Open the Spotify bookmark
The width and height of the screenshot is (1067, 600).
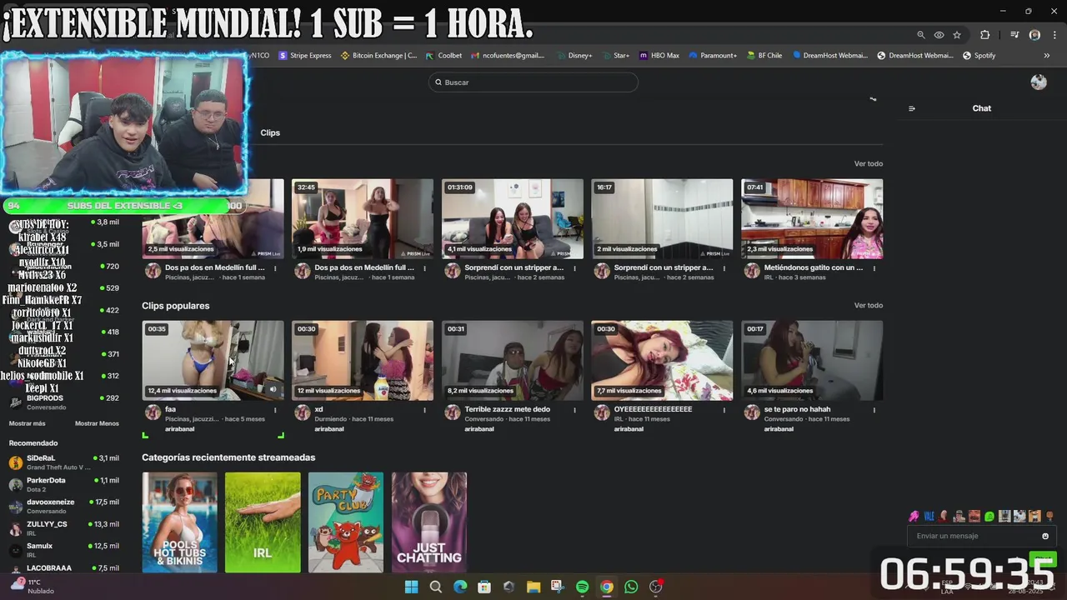979,56
